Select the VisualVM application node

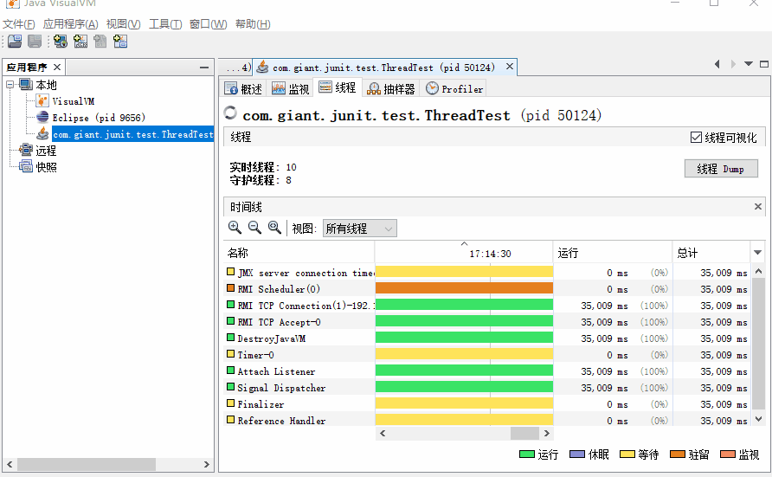[73, 101]
